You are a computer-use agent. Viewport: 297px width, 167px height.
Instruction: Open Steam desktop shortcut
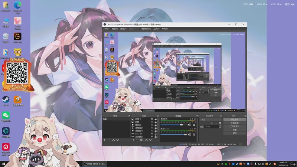click(x=6, y=101)
